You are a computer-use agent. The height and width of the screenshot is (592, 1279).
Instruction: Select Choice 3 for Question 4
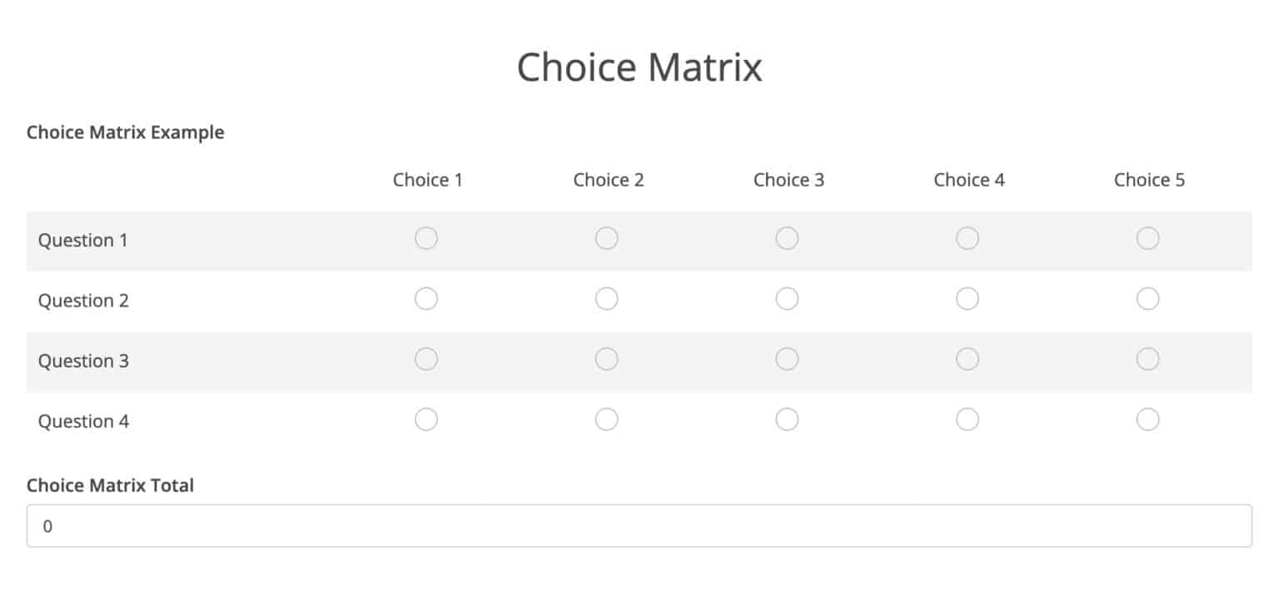point(787,420)
